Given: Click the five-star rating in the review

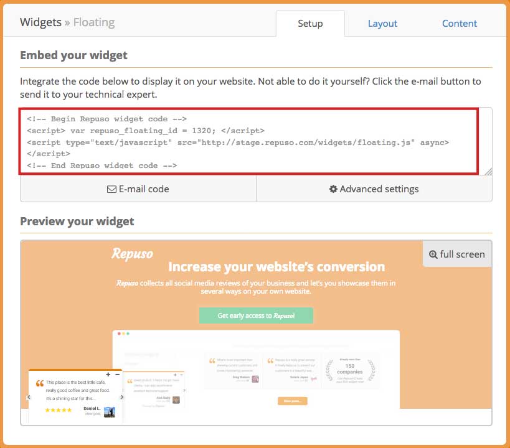Looking at the screenshot, I should 58,410.
